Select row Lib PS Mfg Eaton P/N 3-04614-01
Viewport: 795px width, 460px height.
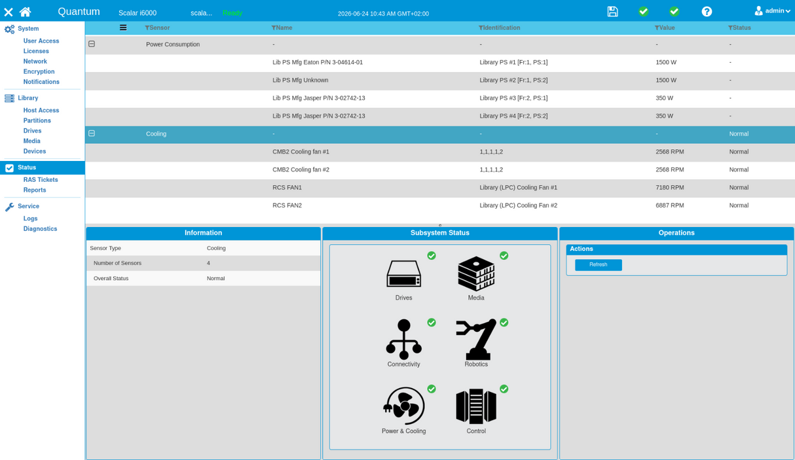(440, 62)
